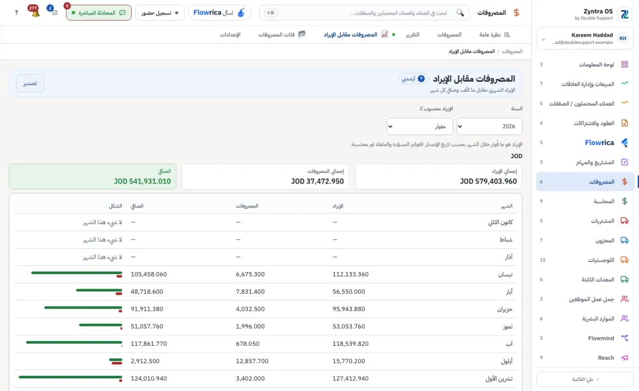The height and width of the screenshot is (391, 639).
Task: Click the notifications bell icon
Action: click(x=35, y=13)
